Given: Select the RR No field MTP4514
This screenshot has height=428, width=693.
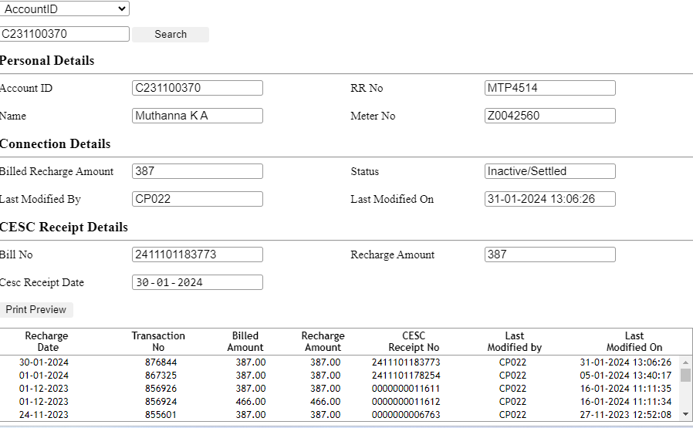Looking at the screenshot, I should click(x=549, y=88).
